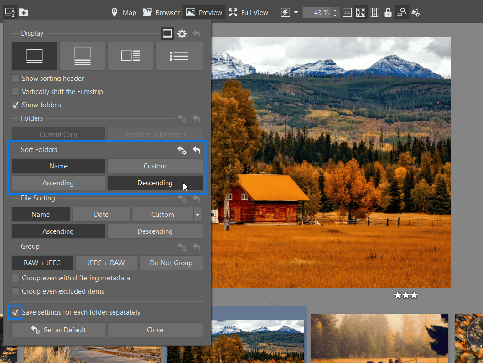Click the lightning quick-filters icon

(286, 12)
